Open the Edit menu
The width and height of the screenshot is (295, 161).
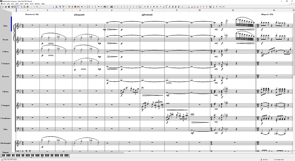8,4
